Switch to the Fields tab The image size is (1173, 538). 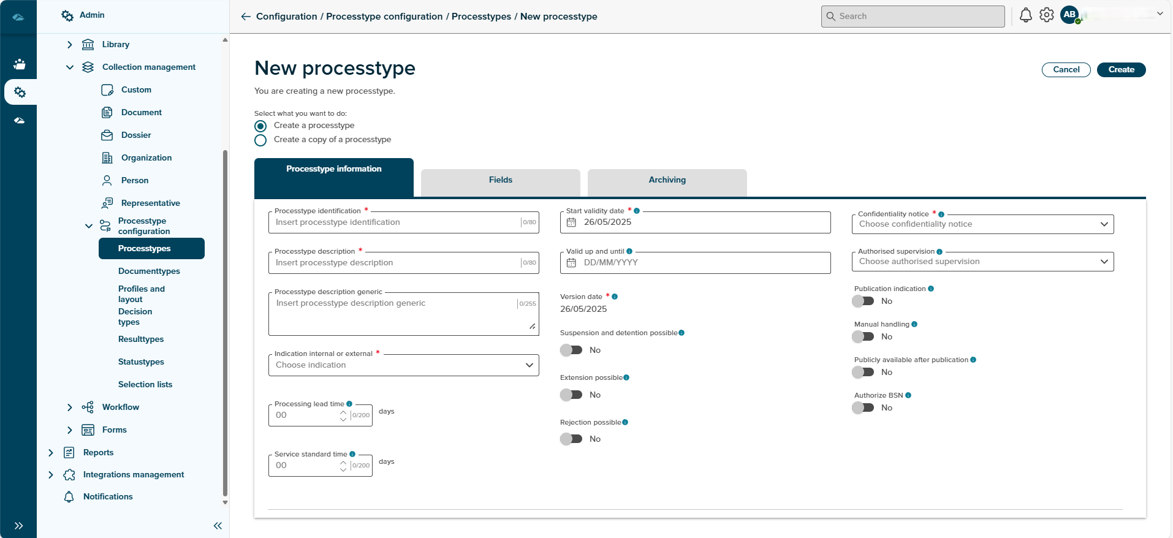[501, 183]
